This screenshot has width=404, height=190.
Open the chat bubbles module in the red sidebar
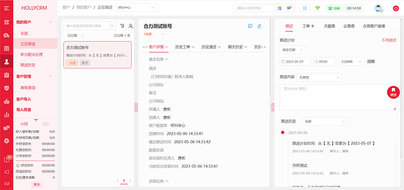(7, 35)
